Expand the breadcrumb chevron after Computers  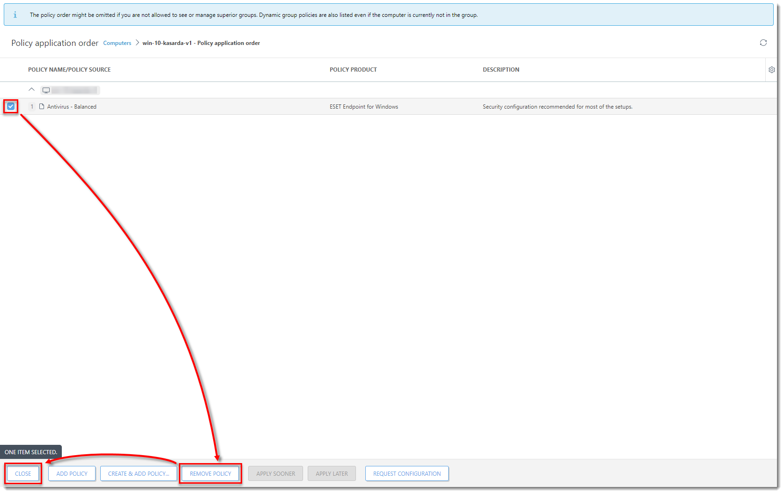(x=136, y=43)
